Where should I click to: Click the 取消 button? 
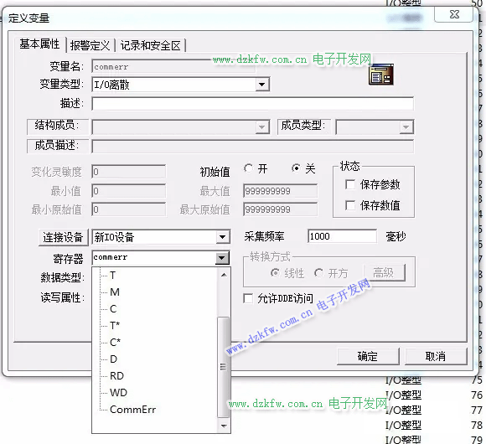(436, 356)
